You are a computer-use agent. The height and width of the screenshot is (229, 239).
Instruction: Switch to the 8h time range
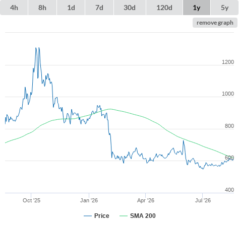point(42,8)
